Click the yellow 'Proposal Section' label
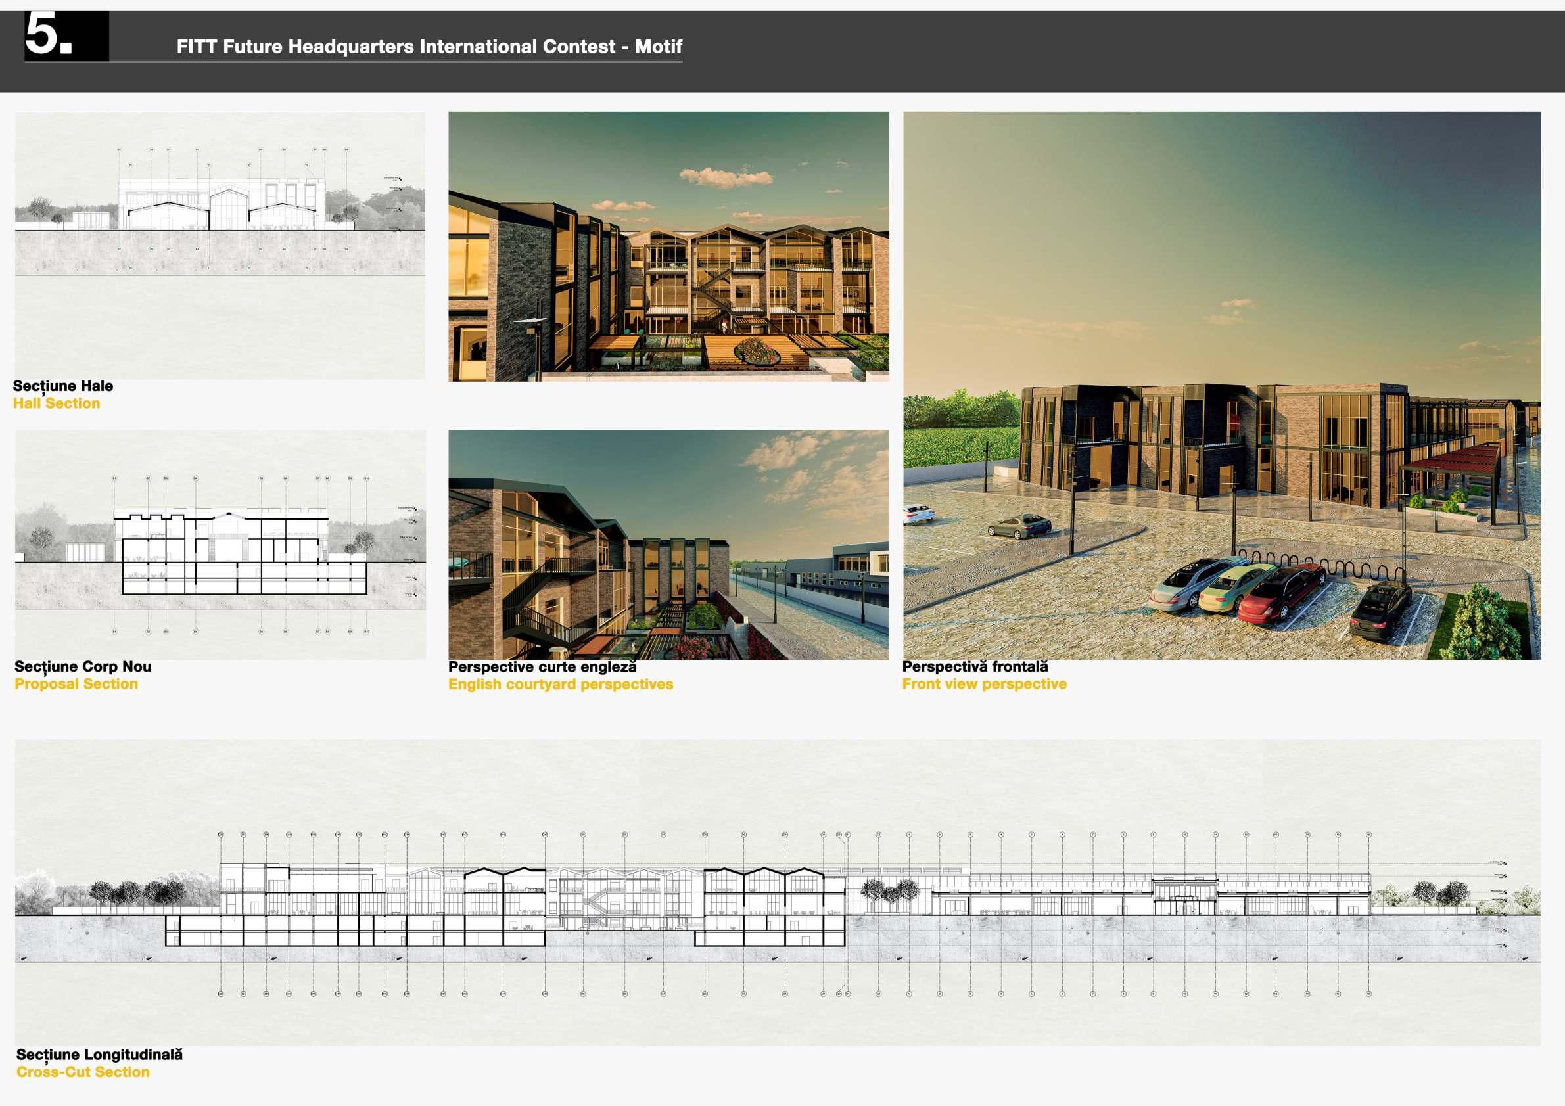1565x1106 pixels. [76, 684]
